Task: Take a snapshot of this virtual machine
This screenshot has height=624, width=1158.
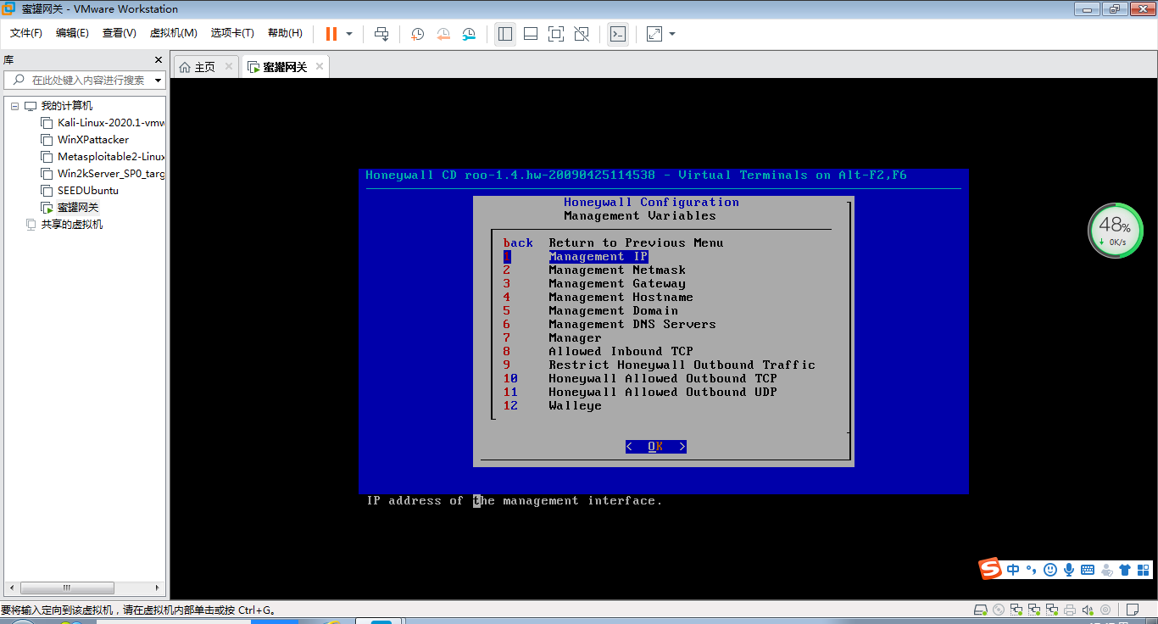Action: 417,34
